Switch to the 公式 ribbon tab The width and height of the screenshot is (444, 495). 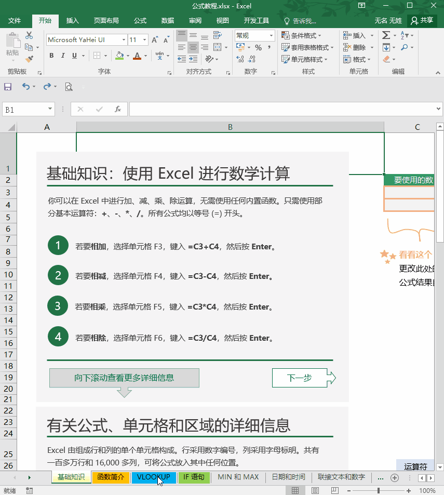140,21
